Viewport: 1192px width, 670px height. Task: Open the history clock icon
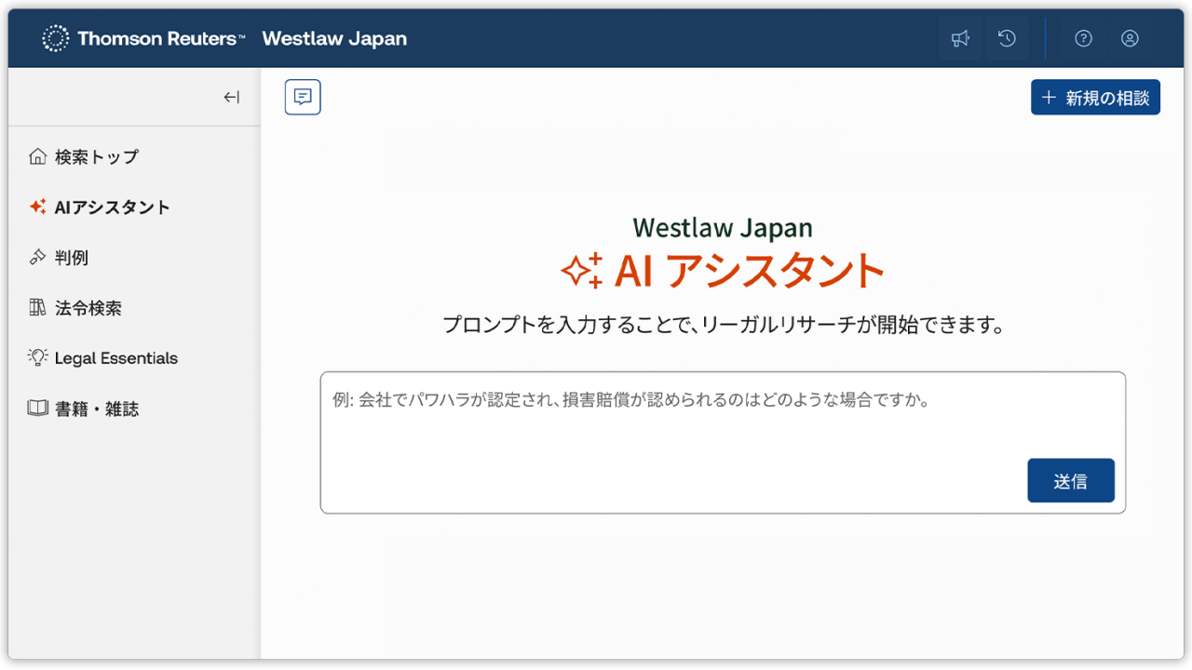tap(1007, 38)
